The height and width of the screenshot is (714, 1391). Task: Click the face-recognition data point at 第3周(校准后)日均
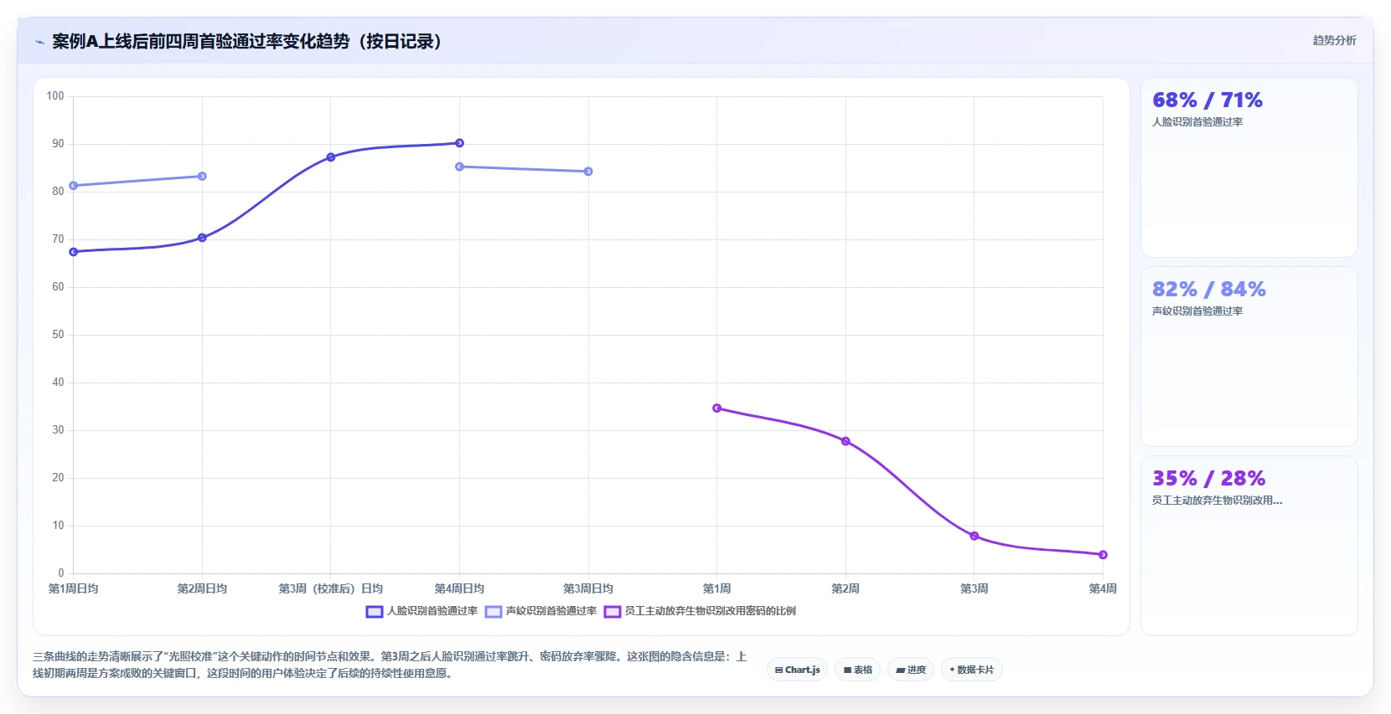[331, 157]
